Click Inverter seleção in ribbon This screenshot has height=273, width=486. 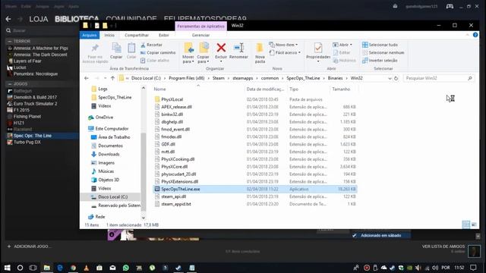[x=380, y=61]
